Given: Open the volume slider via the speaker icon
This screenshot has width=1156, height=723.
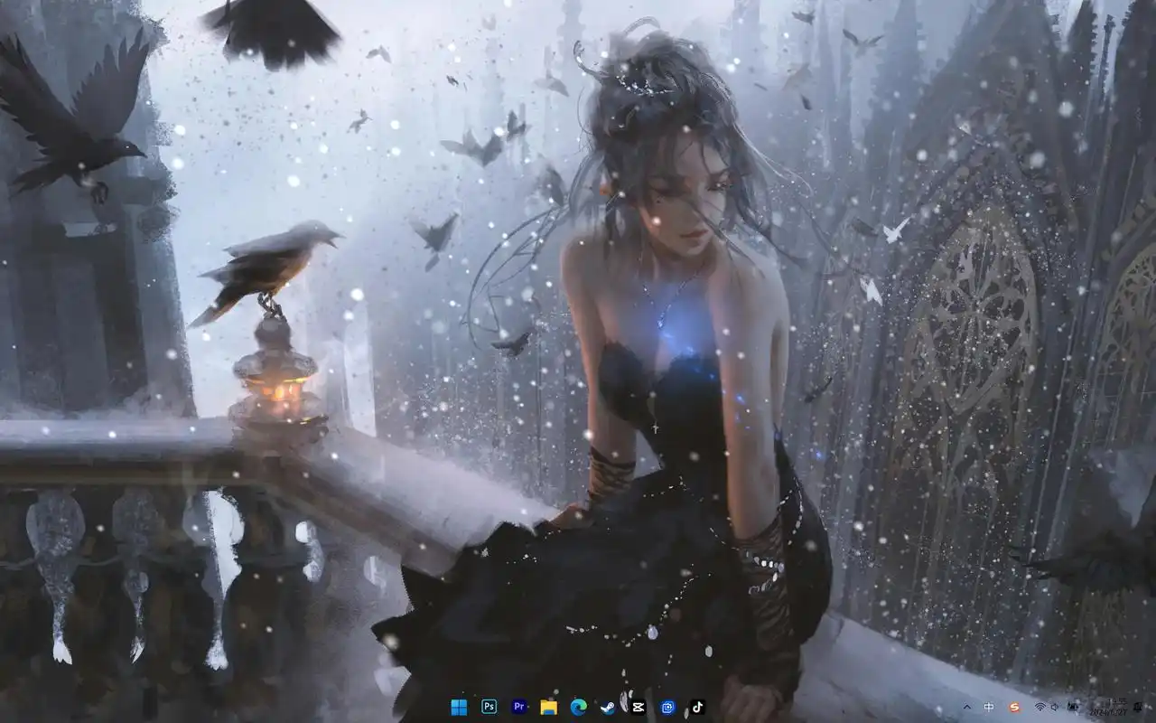Looking at the screenshot, I should click(1055, 708).
